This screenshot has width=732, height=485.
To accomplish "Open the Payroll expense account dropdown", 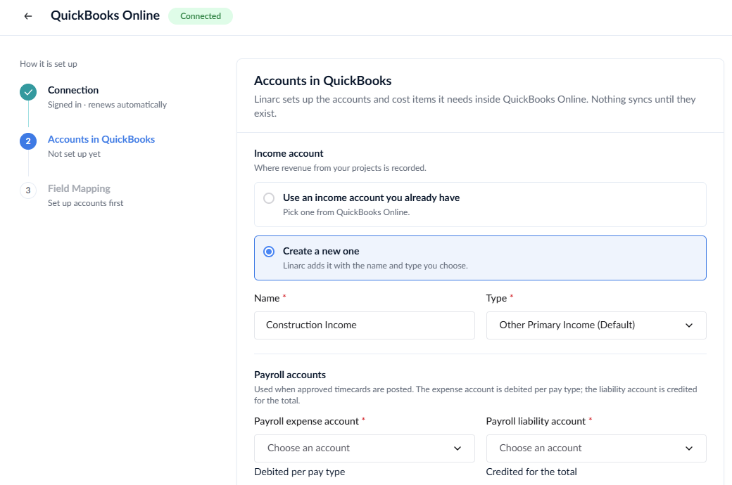I will 364,448.
